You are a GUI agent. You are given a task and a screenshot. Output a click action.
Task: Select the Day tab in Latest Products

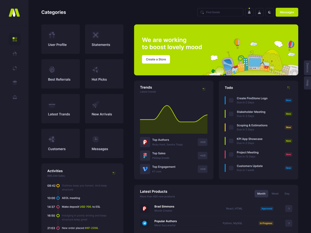pyautogui.click(x=287, y=194)
